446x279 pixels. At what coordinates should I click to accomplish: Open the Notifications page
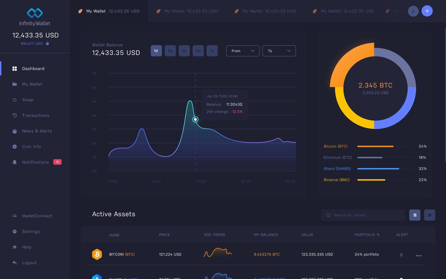click(35, 162)
